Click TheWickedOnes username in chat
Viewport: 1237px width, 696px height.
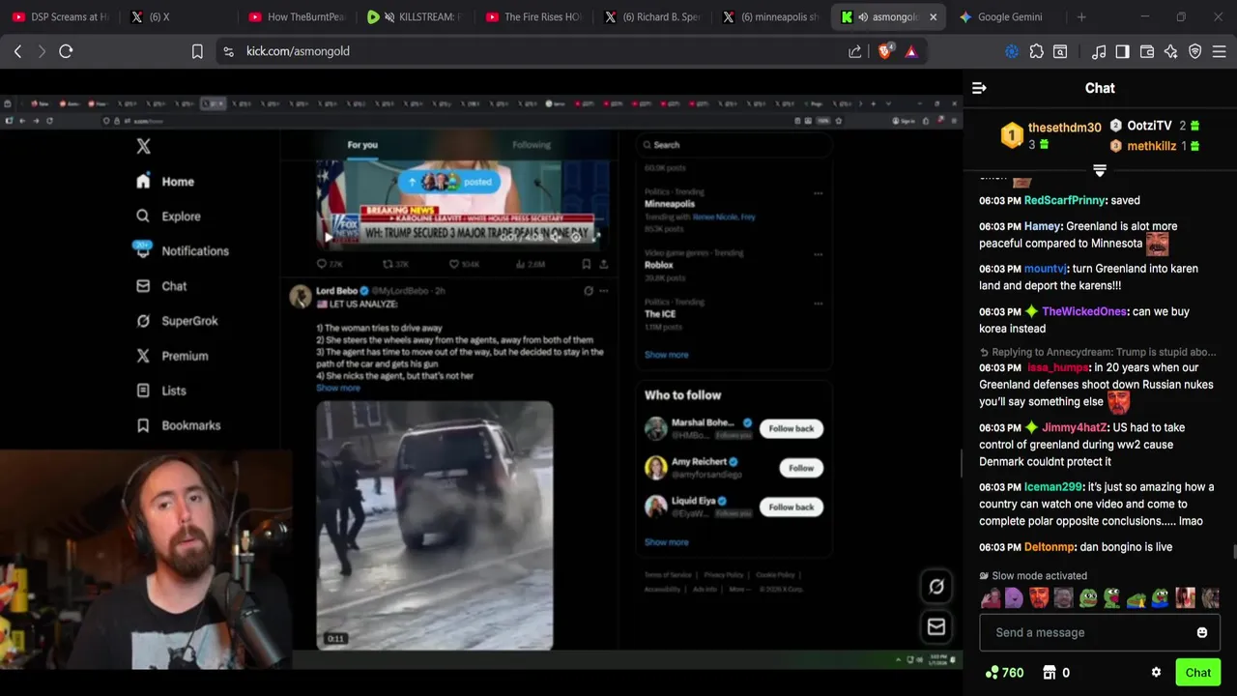pos(1084,311)
